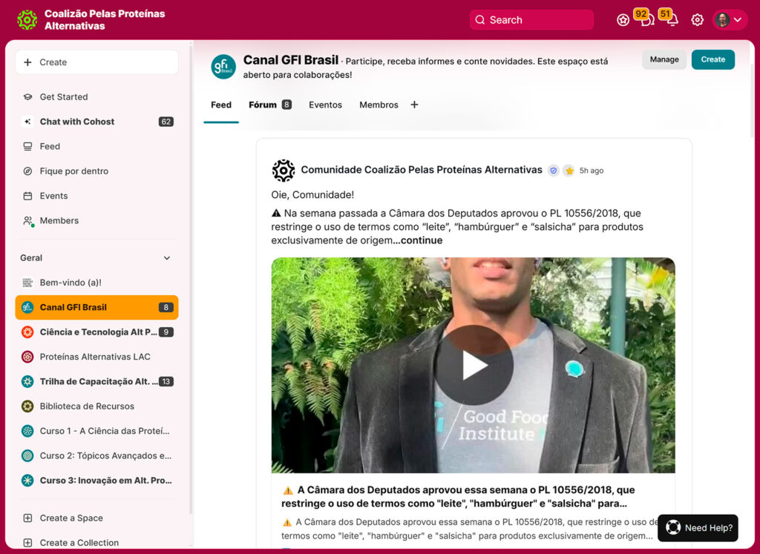Open Chat with Cohost in sidebar
760x554 pixels.
pyautogui.click(x=77, y=122)
